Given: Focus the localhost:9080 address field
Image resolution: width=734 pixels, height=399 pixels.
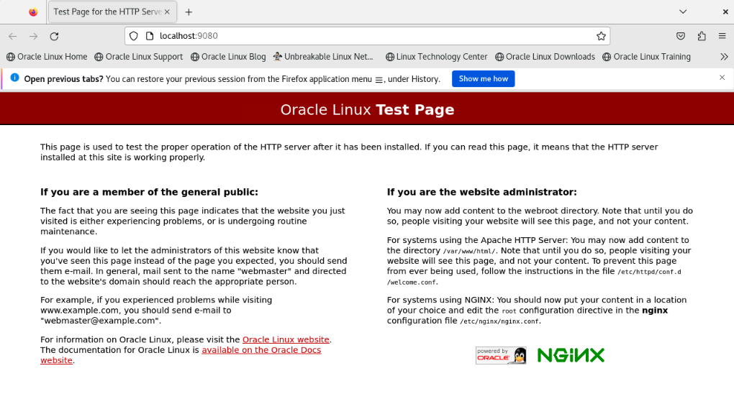Looking at the screenshot, I should click(367, 36).
